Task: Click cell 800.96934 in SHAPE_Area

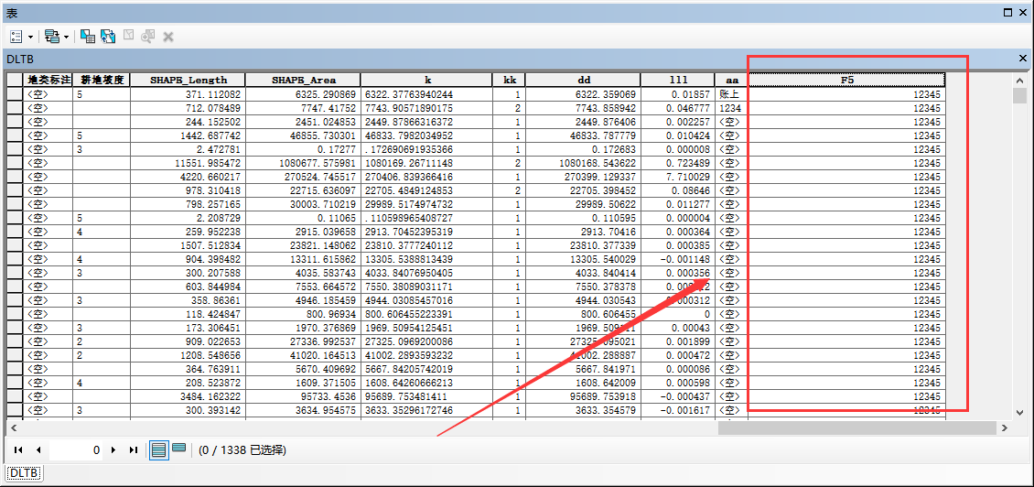Action: point(304,314)
